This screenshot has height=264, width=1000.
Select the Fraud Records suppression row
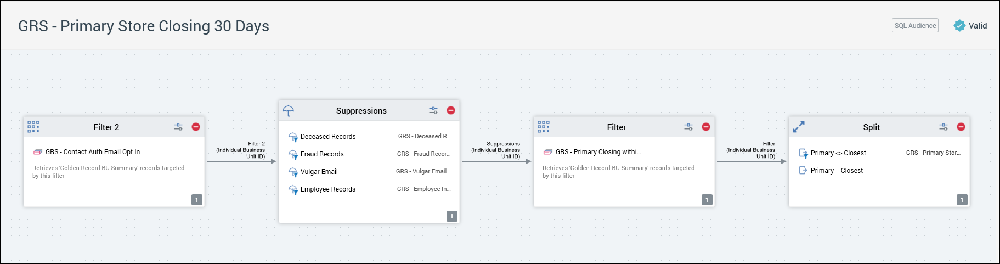coord(322,154)
